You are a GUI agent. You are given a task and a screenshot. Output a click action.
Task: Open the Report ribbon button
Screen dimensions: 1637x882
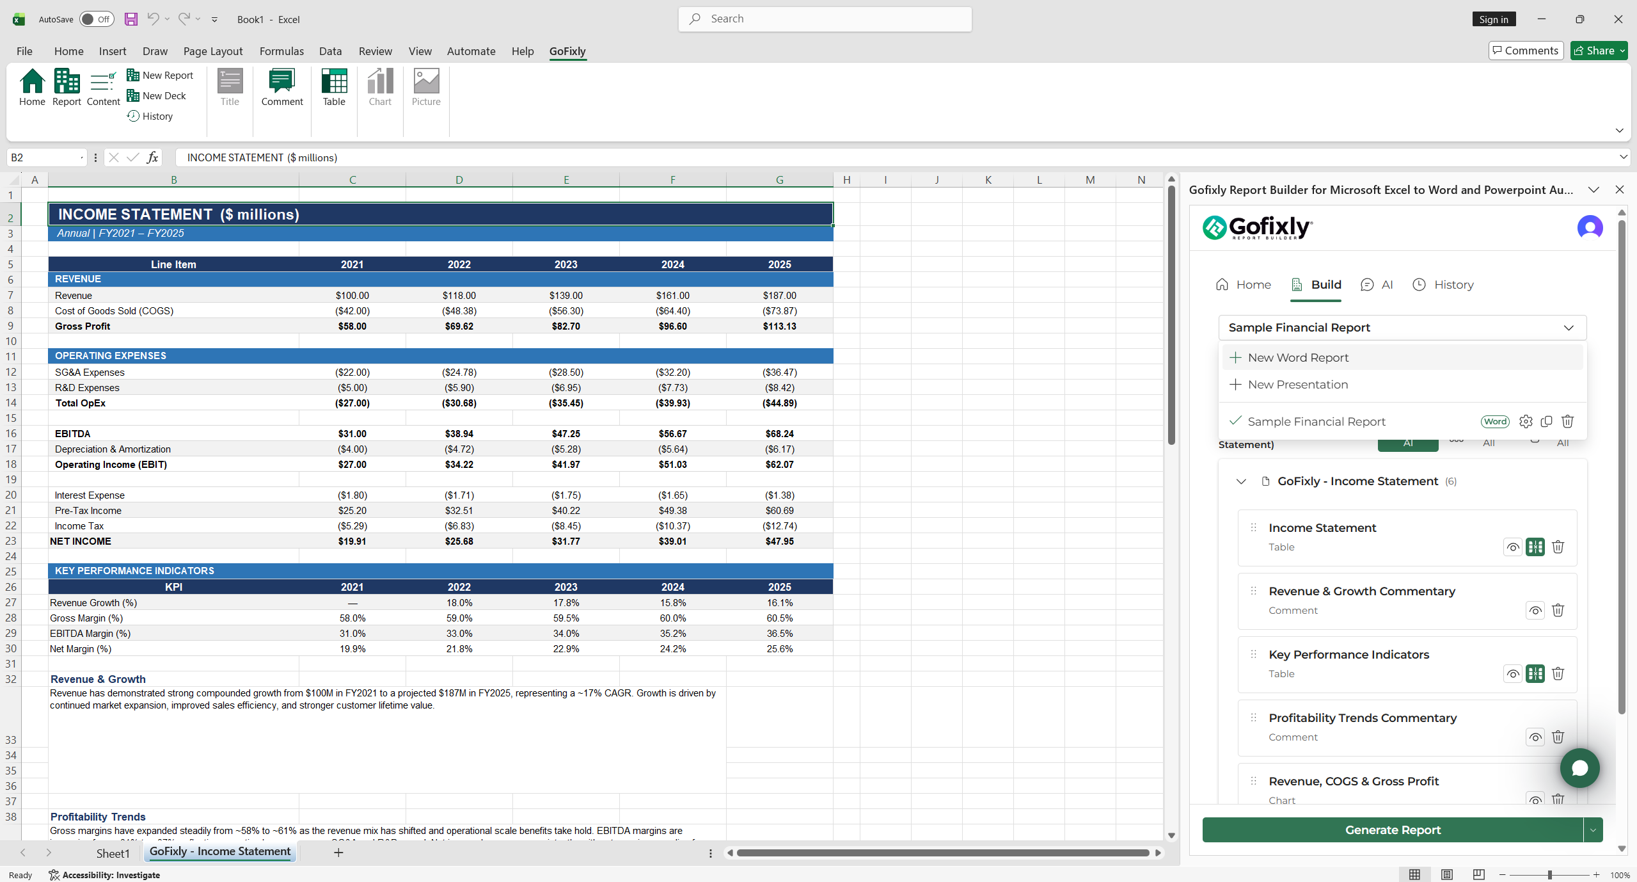(x=67, y=87)
